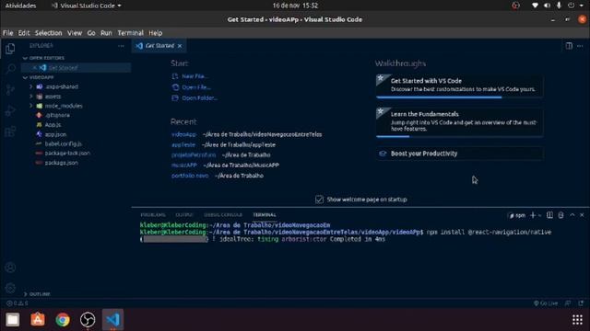Image resolution: width=590 pixels, height=331 pixels.
Task: Open the Terminal menu
Action: pyautogui.click(x=130, y=33)
